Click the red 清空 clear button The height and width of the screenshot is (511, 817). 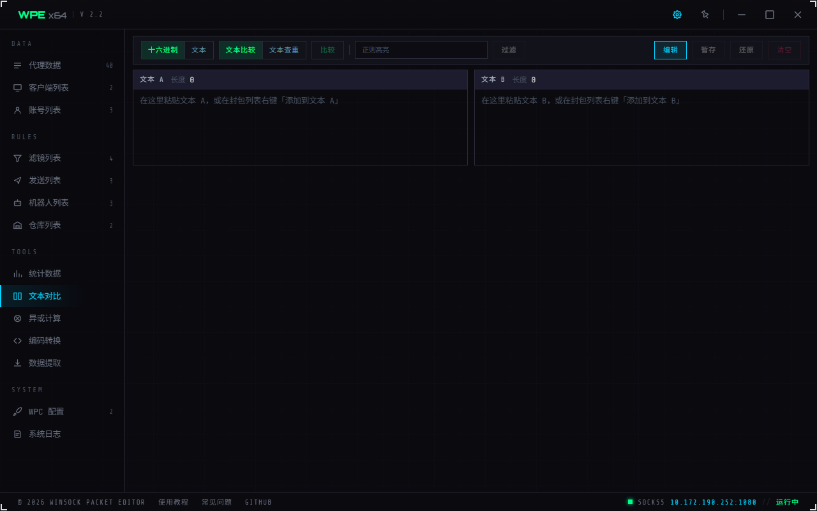tap(784, 50)
